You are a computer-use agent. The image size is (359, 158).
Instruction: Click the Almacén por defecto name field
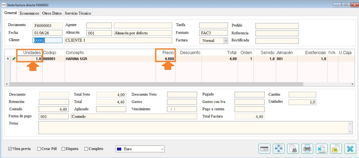[143, 33]
